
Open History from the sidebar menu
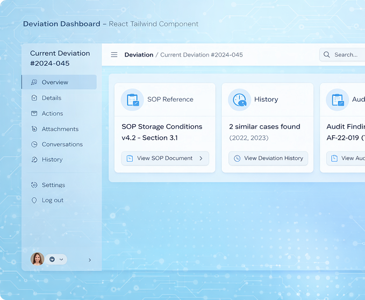tap(52, 160)
